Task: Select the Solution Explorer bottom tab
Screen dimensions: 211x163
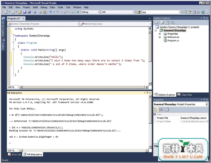Action: tap(165, 95)
